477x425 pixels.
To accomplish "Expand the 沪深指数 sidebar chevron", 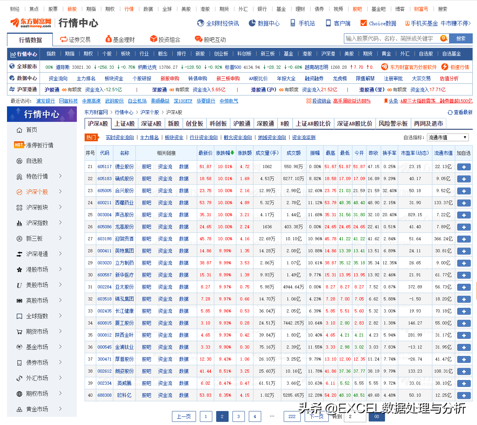I will (x=60, y=223).
